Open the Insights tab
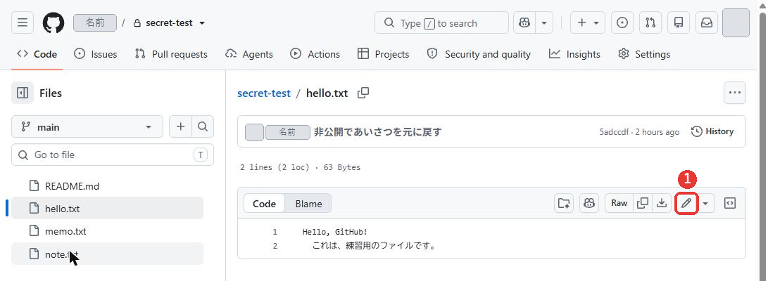Viewport: 768px width, 281px height. point(574,54)
